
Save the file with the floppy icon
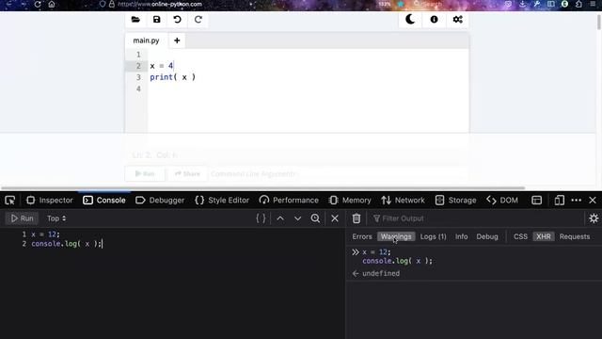(x=157, y=19)
